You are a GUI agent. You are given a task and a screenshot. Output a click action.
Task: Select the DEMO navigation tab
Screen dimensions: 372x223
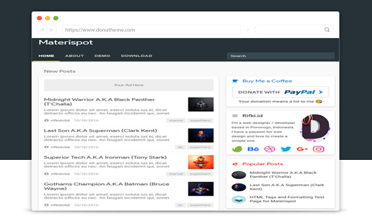coord(102,56)
